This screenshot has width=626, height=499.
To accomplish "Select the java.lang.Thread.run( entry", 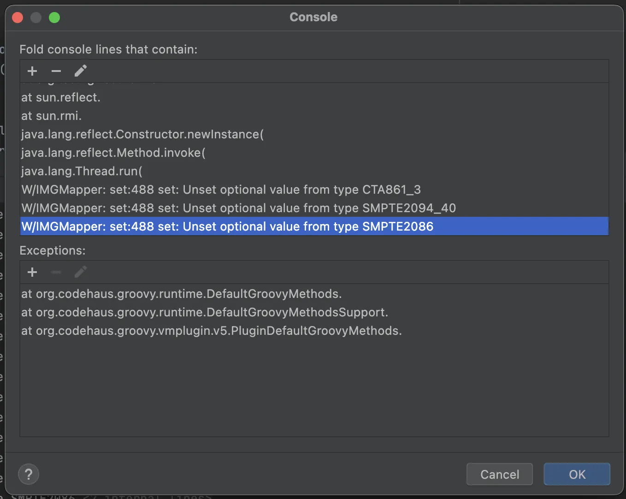I will (82, 171).
